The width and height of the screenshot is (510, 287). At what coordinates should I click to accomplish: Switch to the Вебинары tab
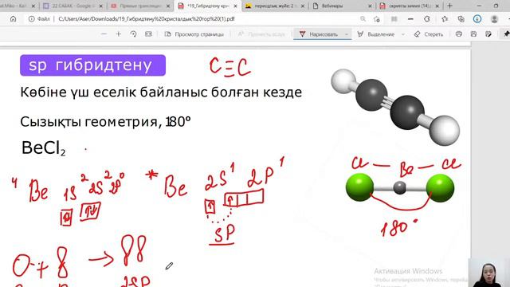(x=343, y=6)
